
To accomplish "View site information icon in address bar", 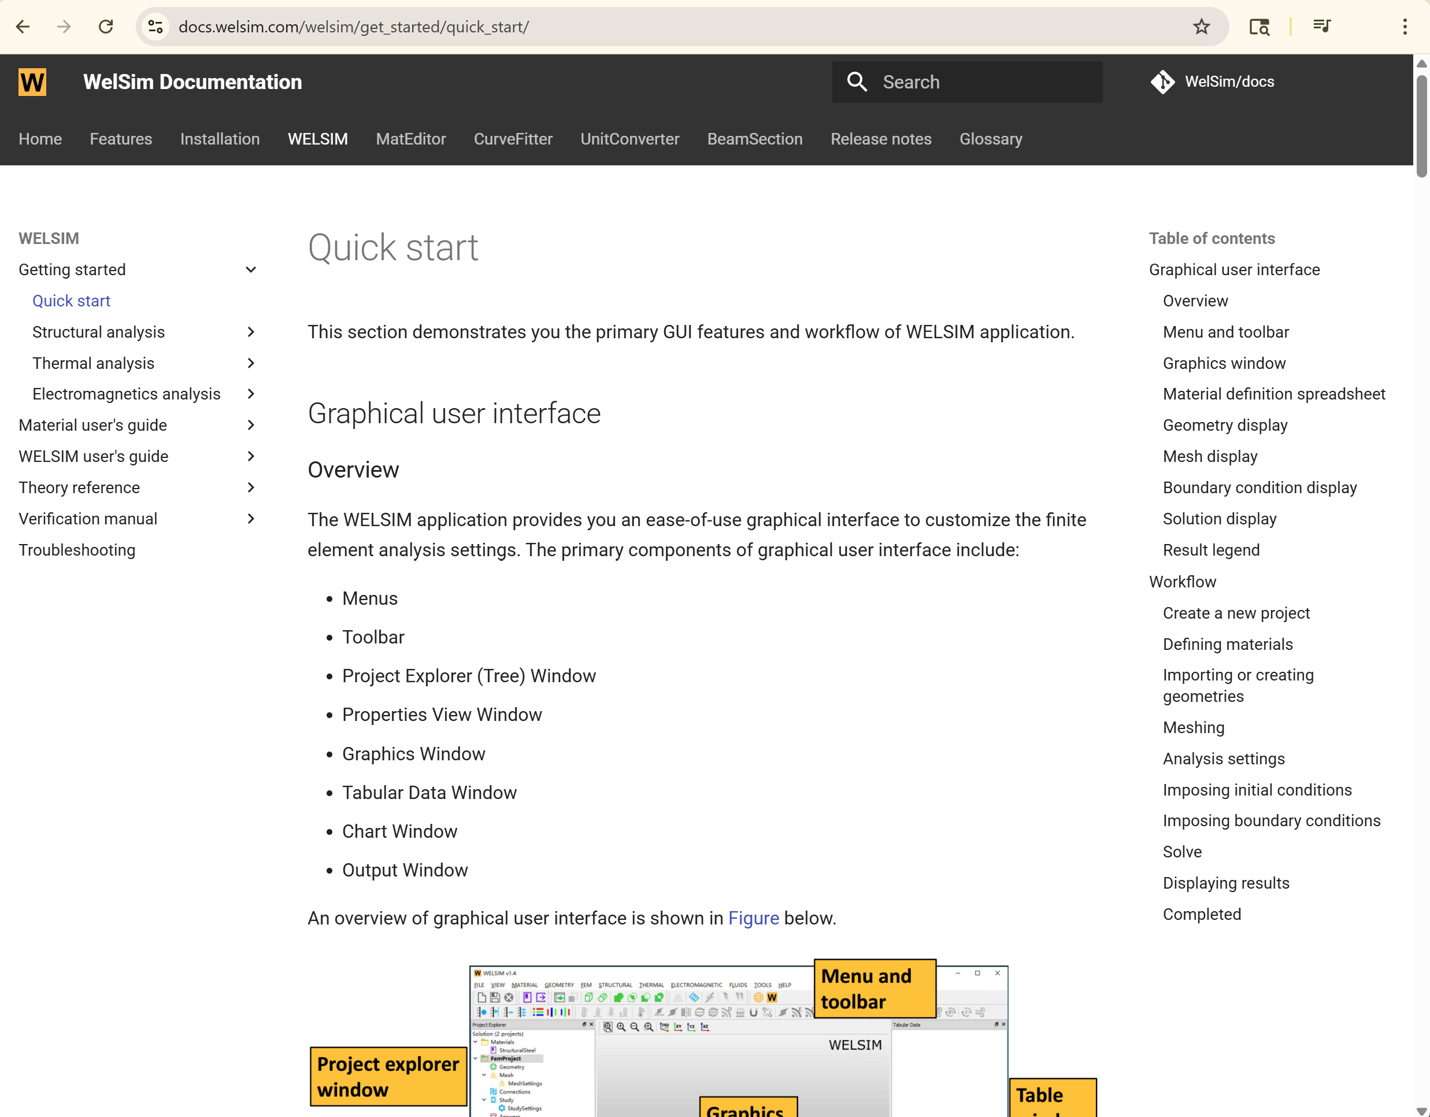I will tap(156, 27).
